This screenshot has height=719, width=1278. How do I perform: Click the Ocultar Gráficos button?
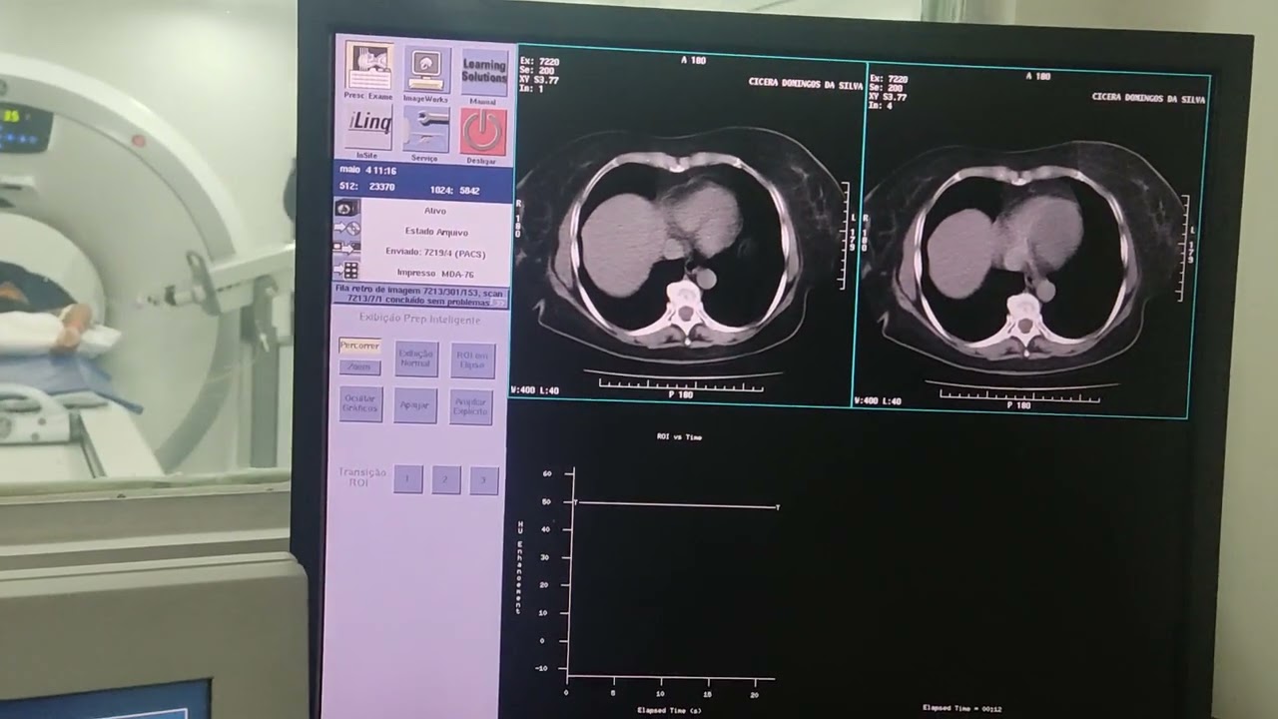click(x=360, y=402)
